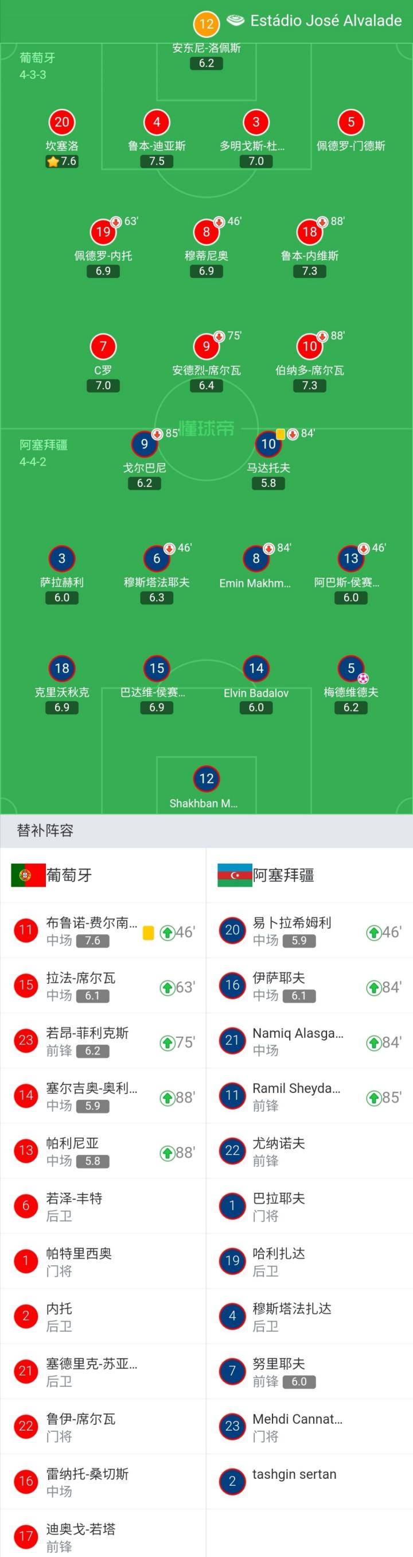Tap the yellow card icon next to 马达托夫
The width and height of the screenshot is (413, 1557).
(x=280, y=434)
